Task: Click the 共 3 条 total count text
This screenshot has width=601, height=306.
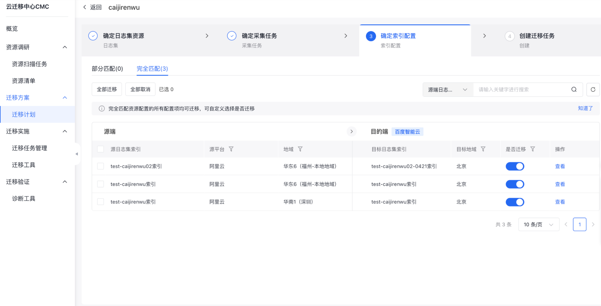Action: click(x=504, y=224)
